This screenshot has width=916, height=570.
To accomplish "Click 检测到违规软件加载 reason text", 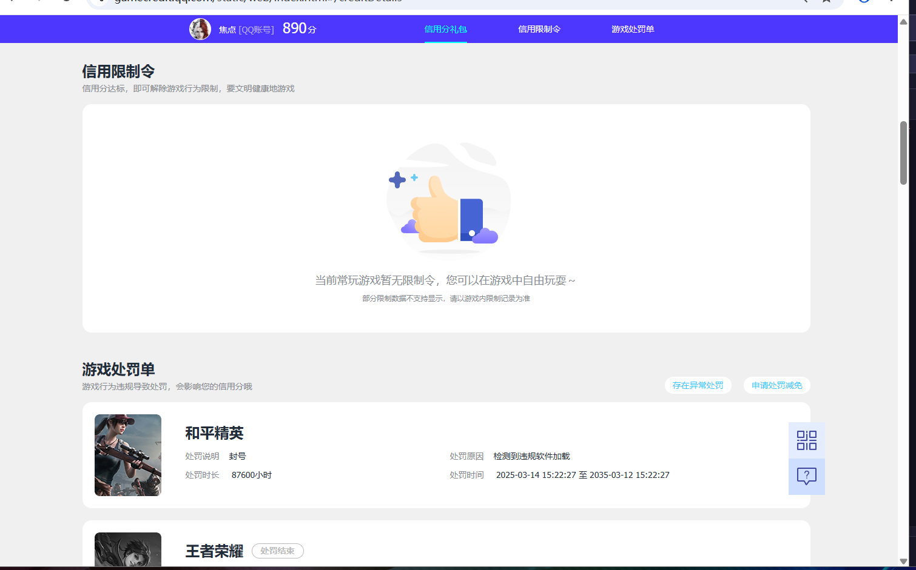I will (x=532, y=456).
